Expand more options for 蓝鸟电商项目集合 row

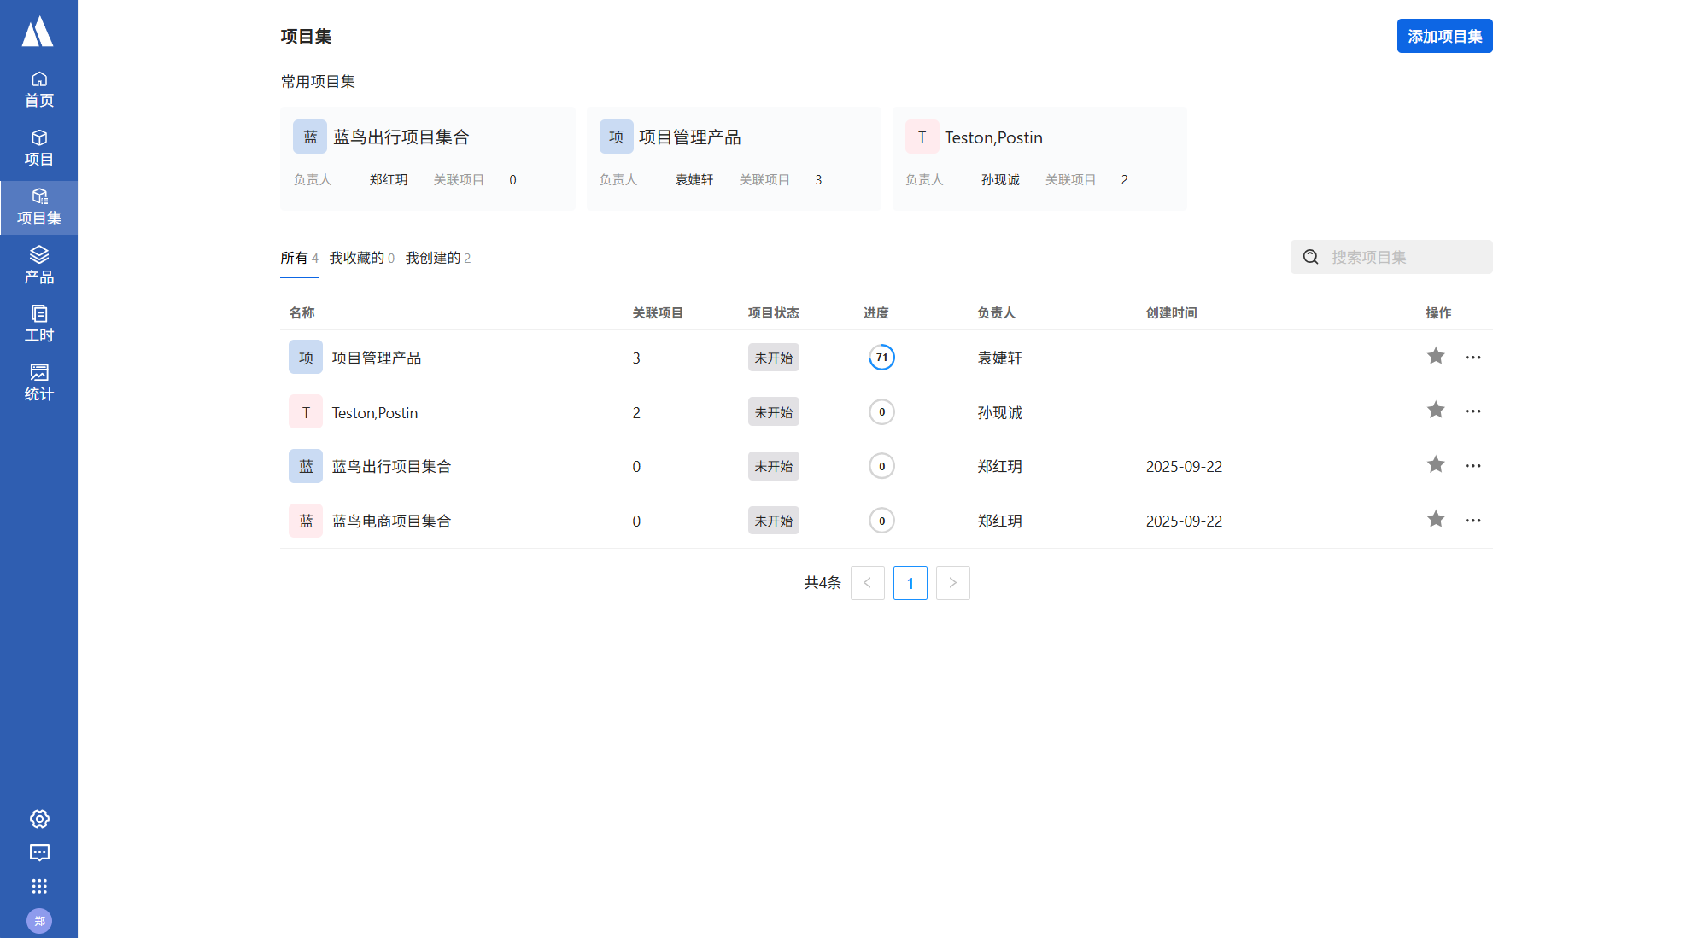pyautogui.click(x=1472, y=521)
